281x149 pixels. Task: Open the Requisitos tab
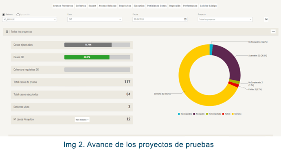coord(125,6)
